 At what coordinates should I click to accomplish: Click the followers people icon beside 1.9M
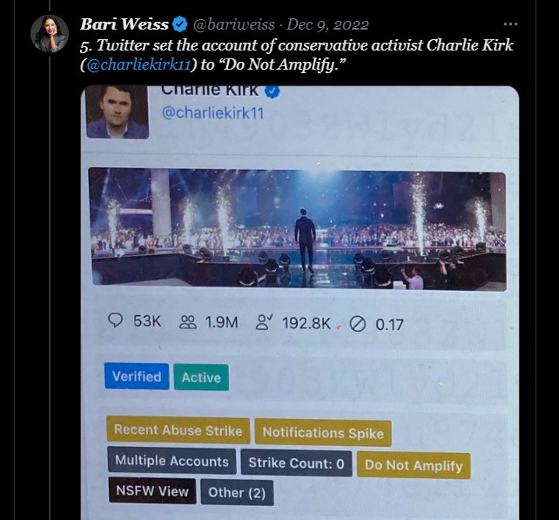click(x=187, y=322)
